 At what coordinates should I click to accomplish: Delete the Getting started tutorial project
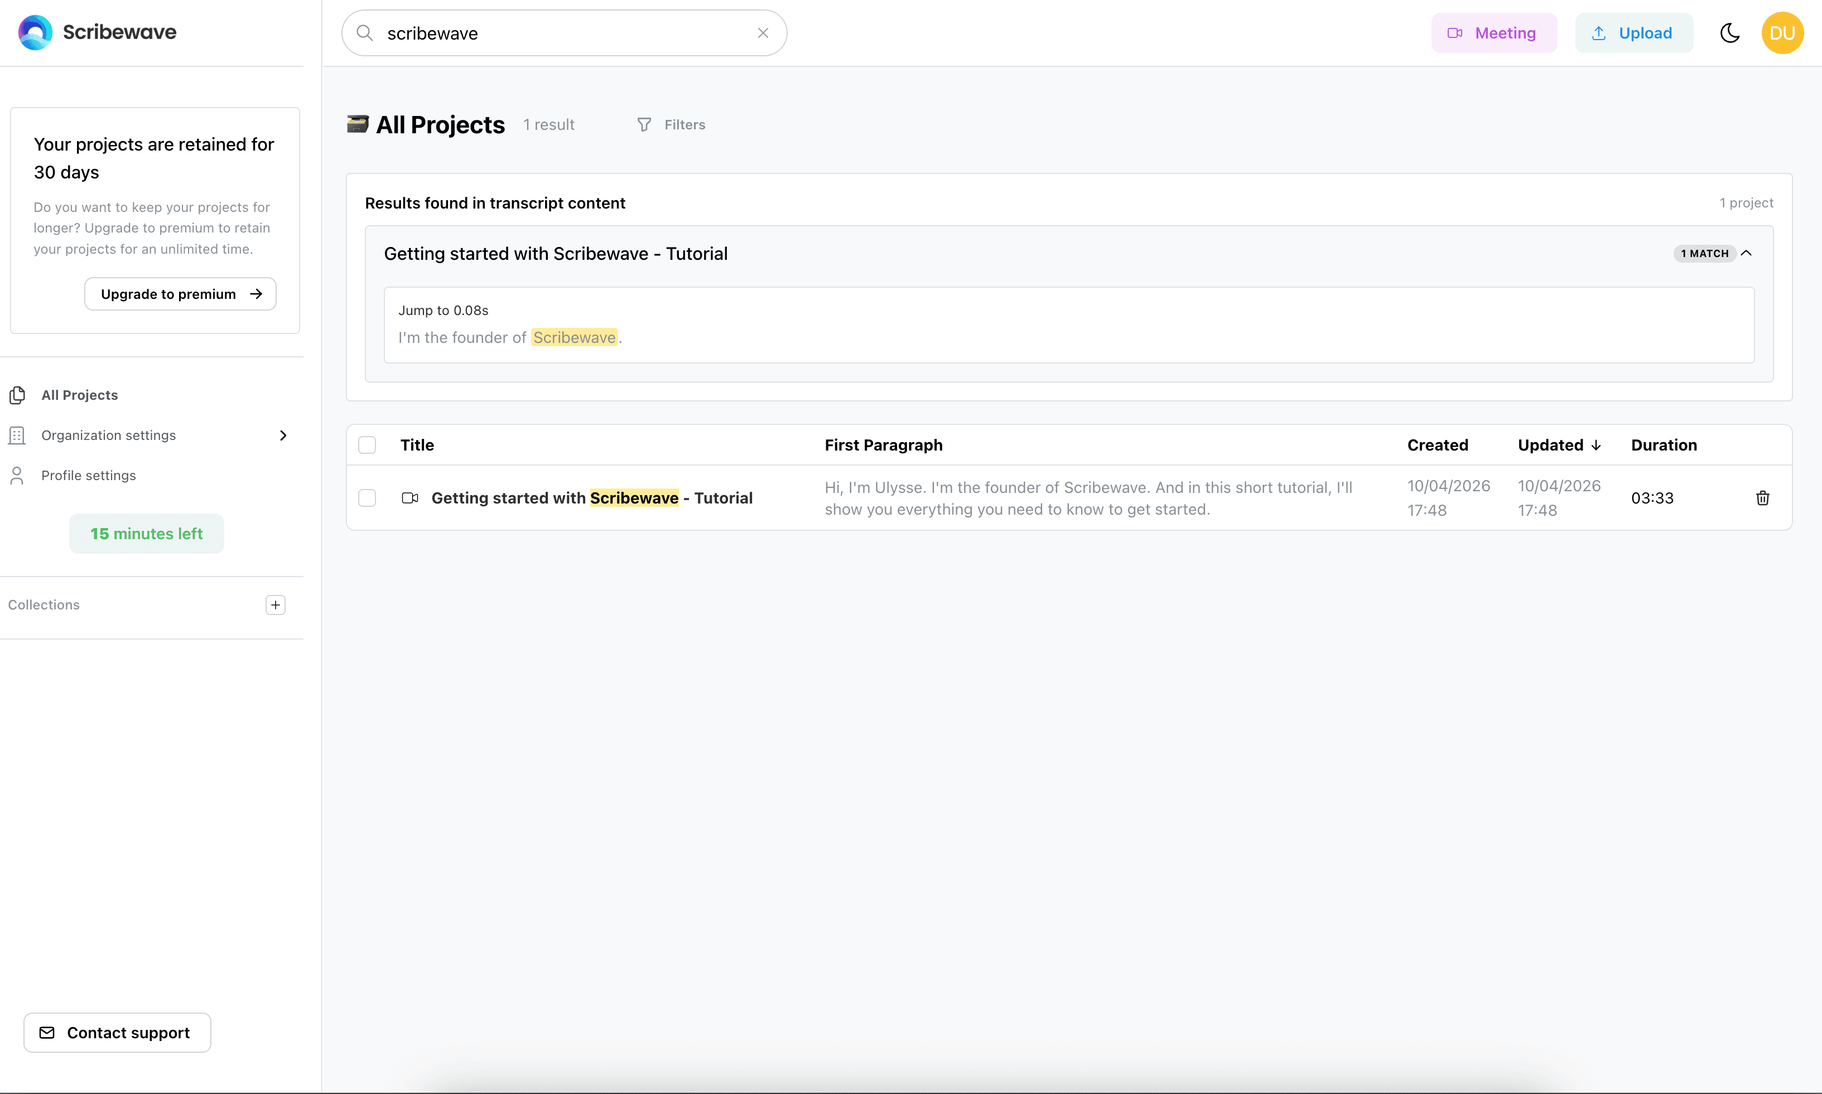point(1762,497)
